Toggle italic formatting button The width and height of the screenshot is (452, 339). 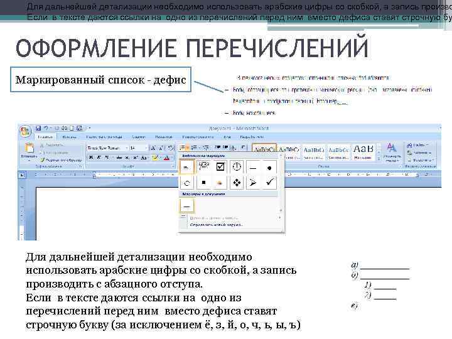[x=99, y=158]
